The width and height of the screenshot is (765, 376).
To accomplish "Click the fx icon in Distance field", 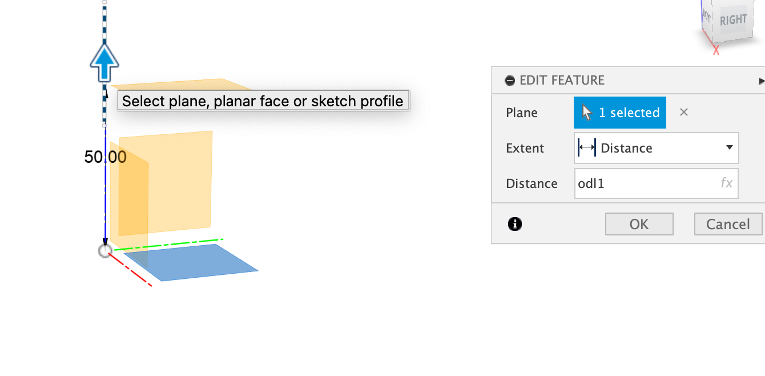I will [x=726, y=183].
